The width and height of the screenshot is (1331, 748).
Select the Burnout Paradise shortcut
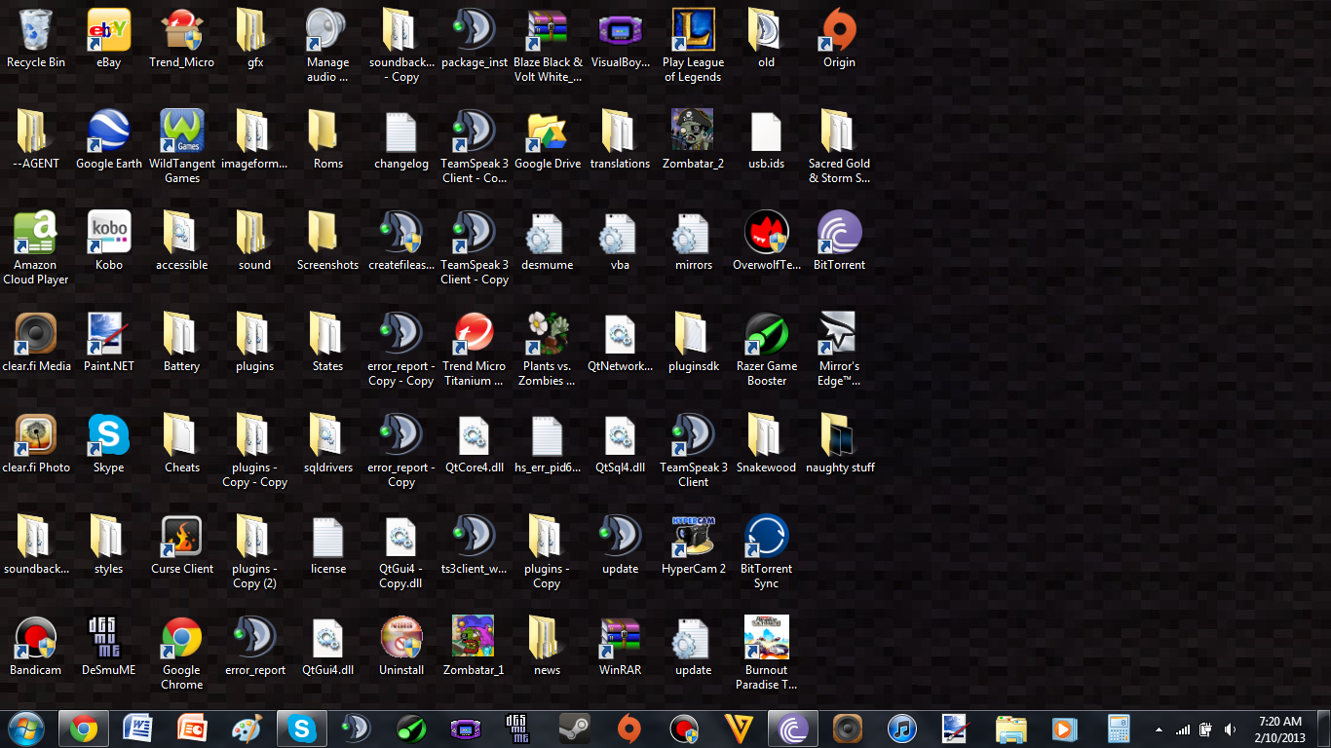tap(767, 654)
